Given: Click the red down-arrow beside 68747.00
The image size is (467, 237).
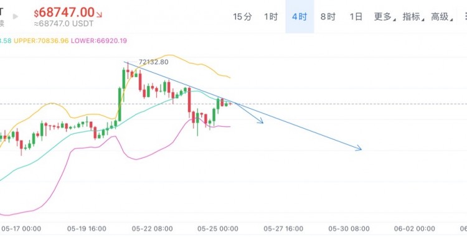Looking at the screenshot, I should pyautogui.click(x=99, y=14).
